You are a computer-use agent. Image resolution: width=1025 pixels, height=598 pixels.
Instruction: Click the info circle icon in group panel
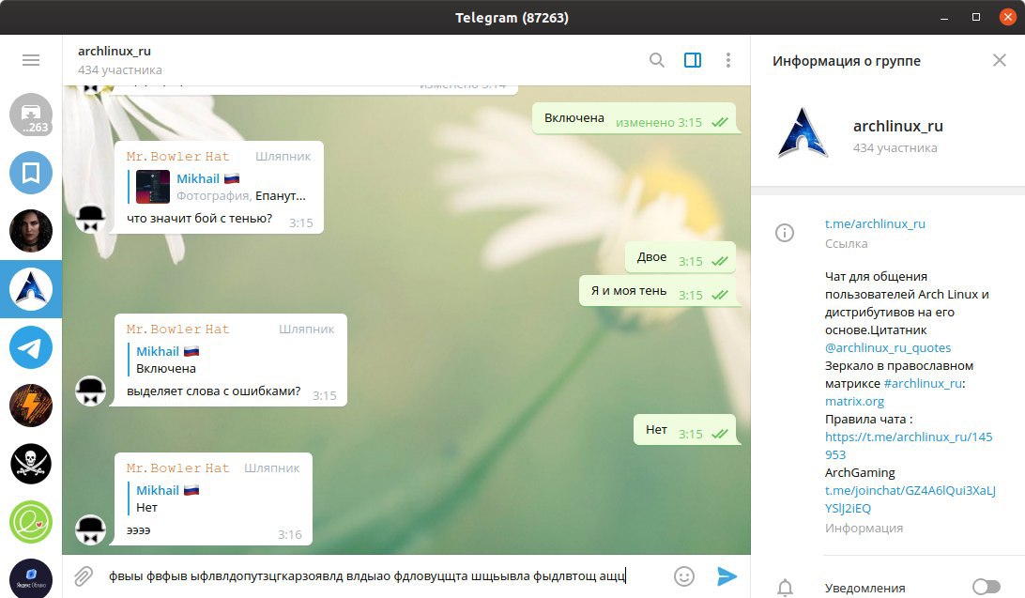click(x=785, y=233)
